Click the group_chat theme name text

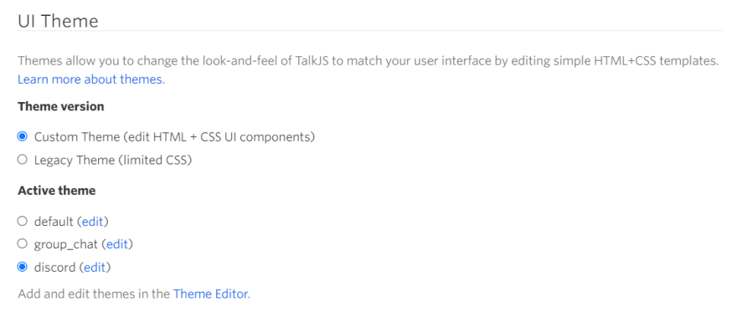[66, 244]
